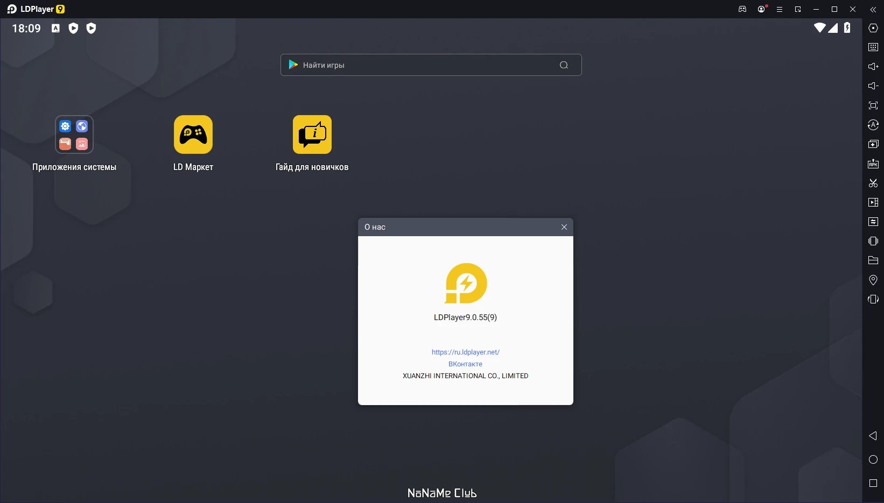Image resolution: width=884 pixels, height=503 pixels.
Task: Toggle fullscreen mode from sidebar
Action: pos(873,105)
